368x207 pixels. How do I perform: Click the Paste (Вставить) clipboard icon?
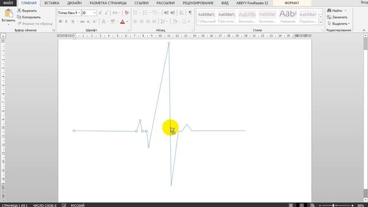point(9,13)
